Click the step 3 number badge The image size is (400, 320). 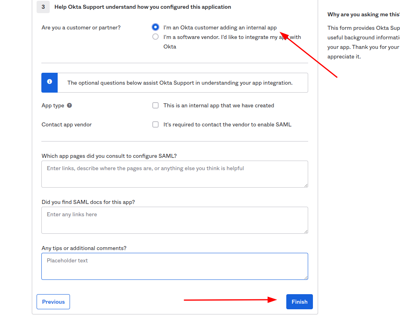43,7
